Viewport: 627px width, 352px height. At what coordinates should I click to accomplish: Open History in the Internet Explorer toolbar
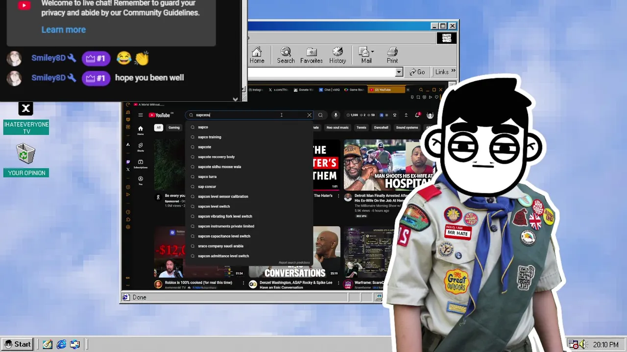(338, 55)
